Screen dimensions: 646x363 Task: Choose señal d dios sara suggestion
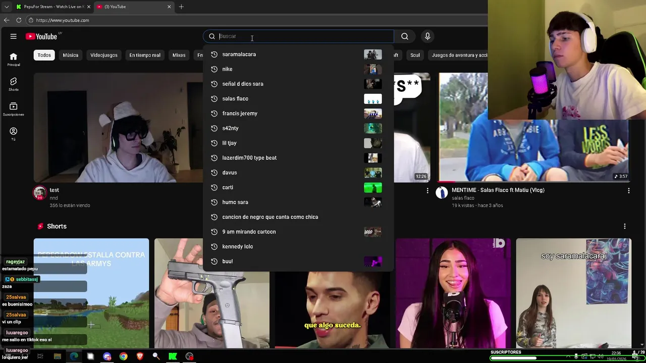tap(298, 84)
